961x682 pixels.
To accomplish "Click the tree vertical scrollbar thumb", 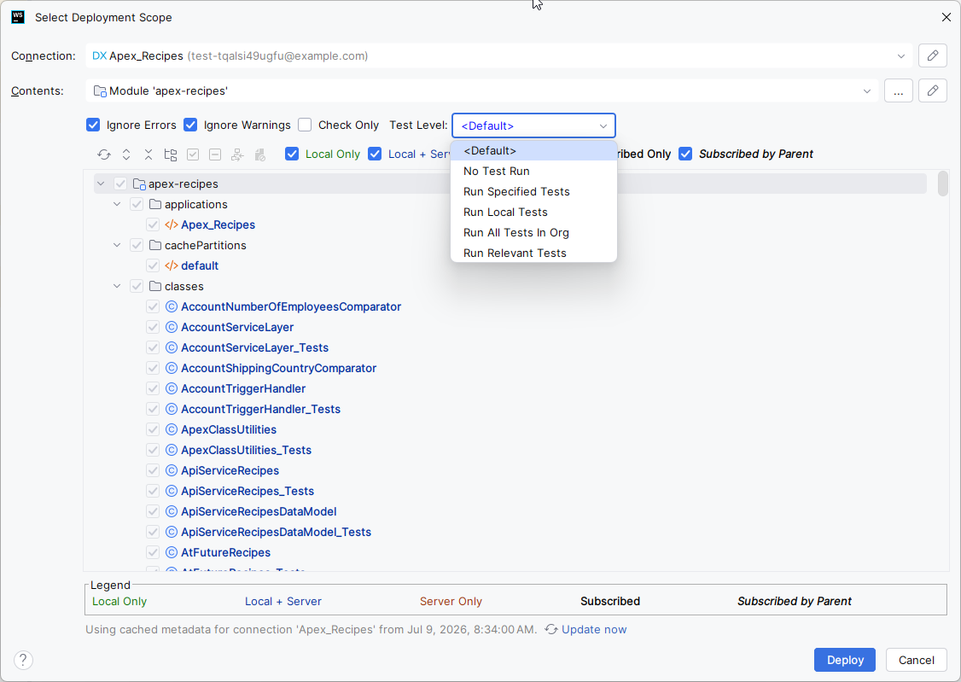I will [942, 184].
